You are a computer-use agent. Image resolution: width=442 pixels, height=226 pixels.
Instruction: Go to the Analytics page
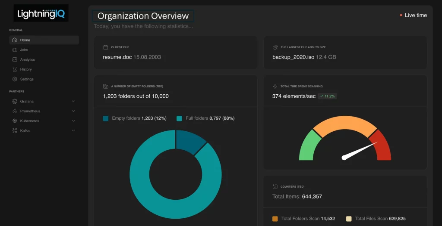(x=27, y=60)
